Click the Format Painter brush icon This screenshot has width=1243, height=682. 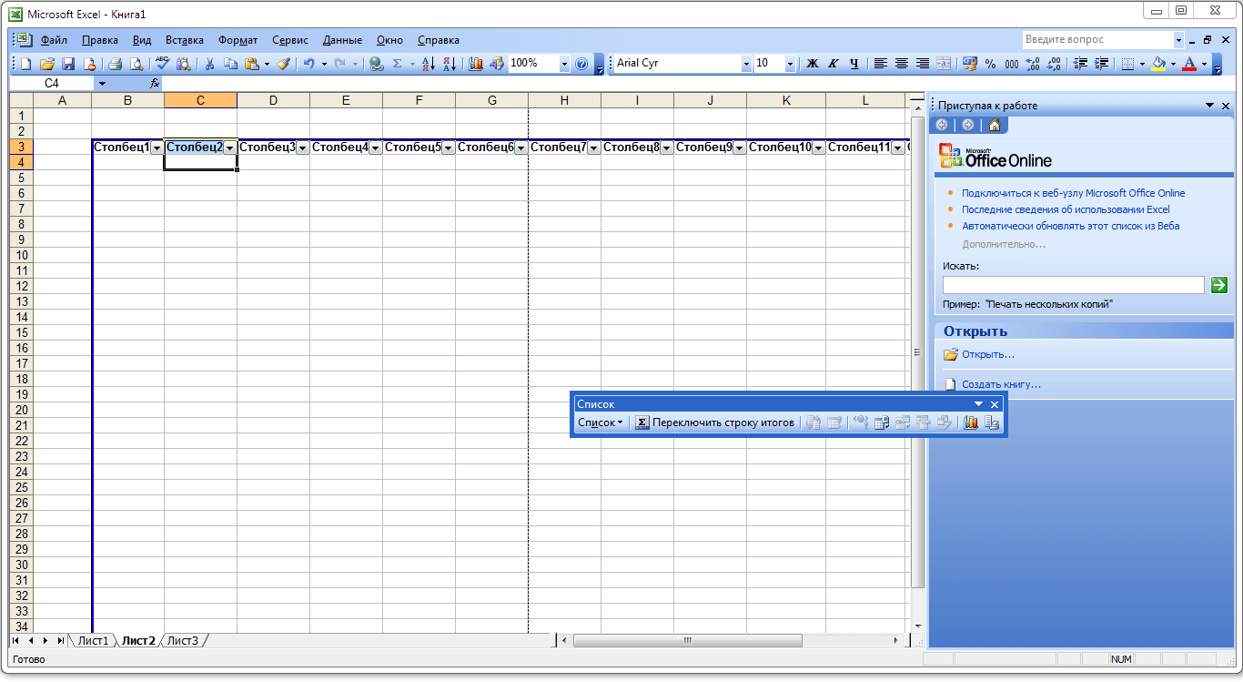pos(283,64)
